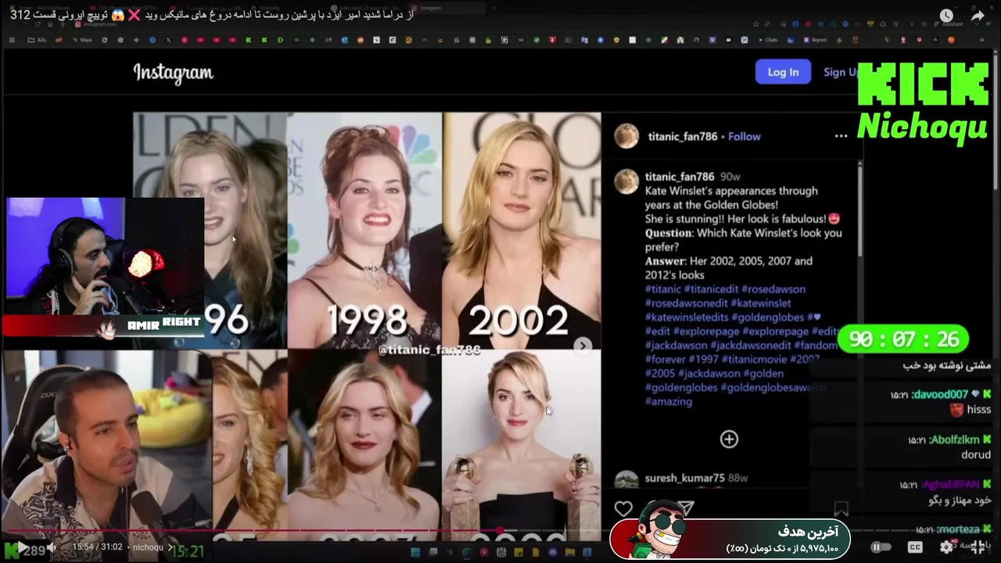This screenshot has height=563, width=1001.
Task: Click the Sign Up link
Action: [x=841, y=72]
